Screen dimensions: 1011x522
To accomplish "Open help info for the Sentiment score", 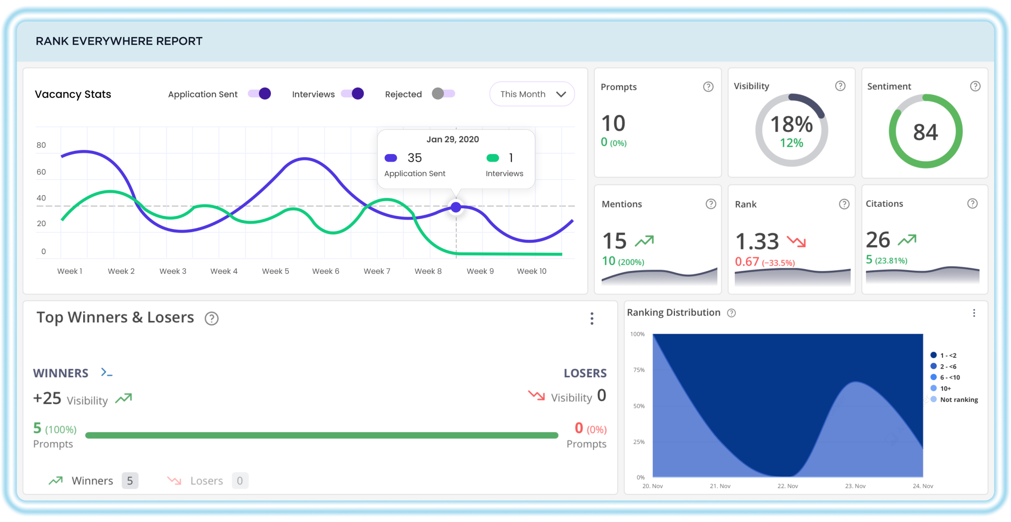I will (x=975, y=86).
